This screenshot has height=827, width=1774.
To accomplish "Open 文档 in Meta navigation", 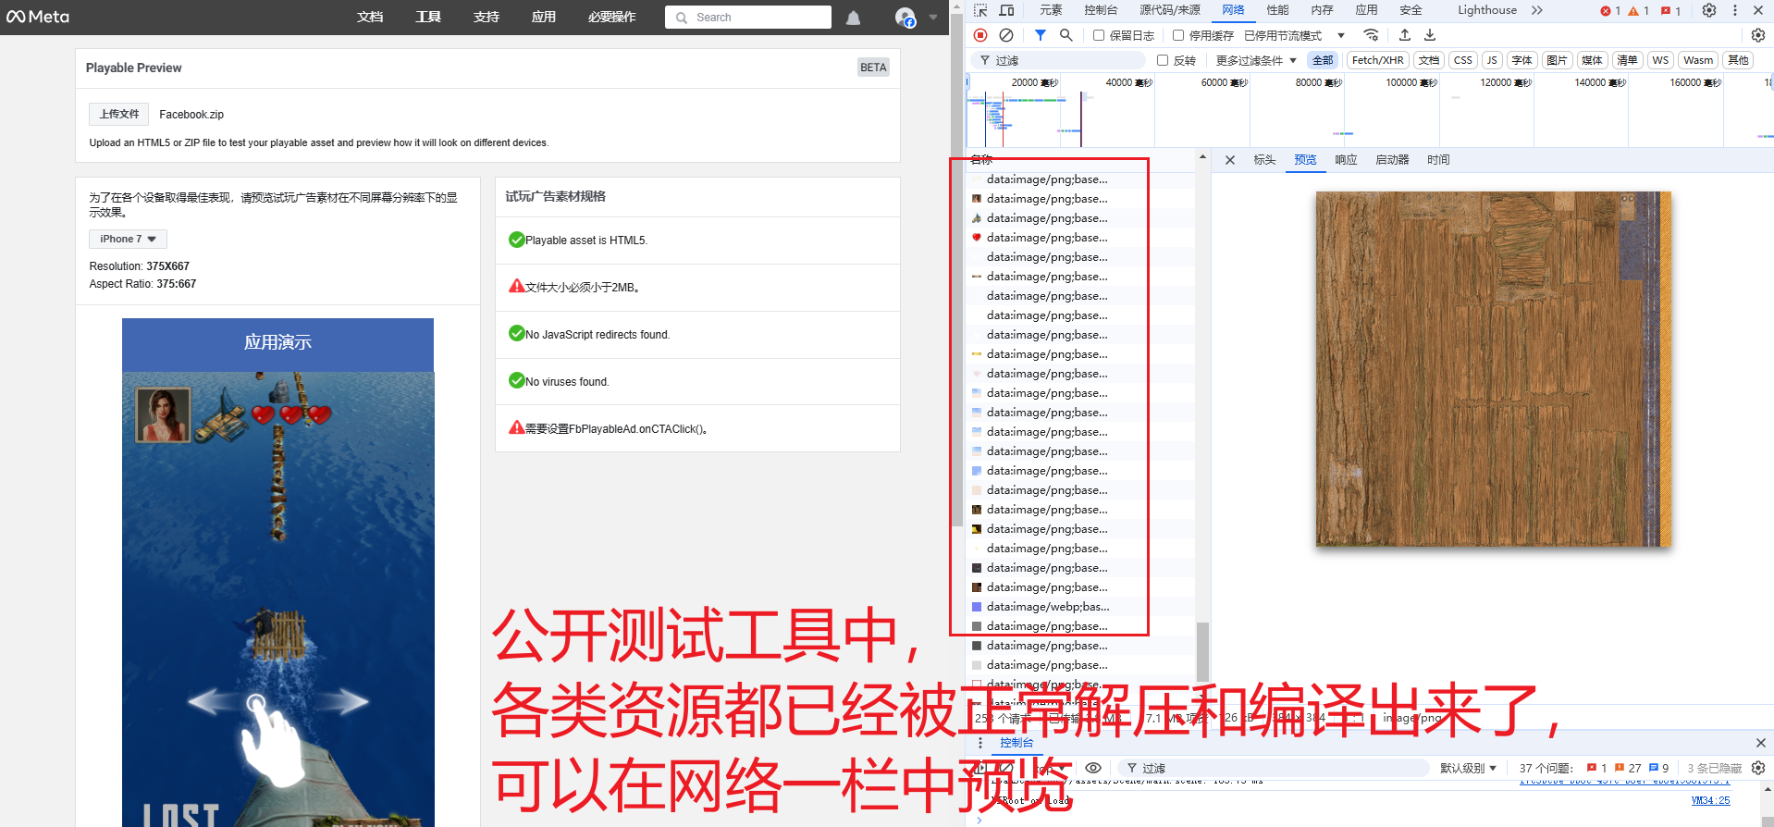I will [370, 18].
